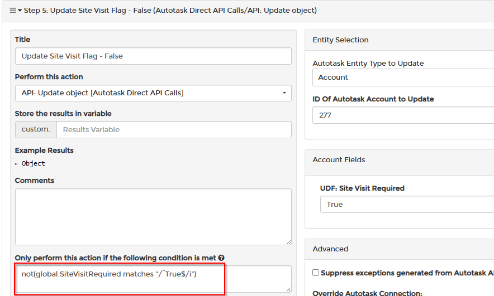This screenshot has height=296, width=494.
Task: Click the Account Fields panel heading
Action: [x=339, y=159]
